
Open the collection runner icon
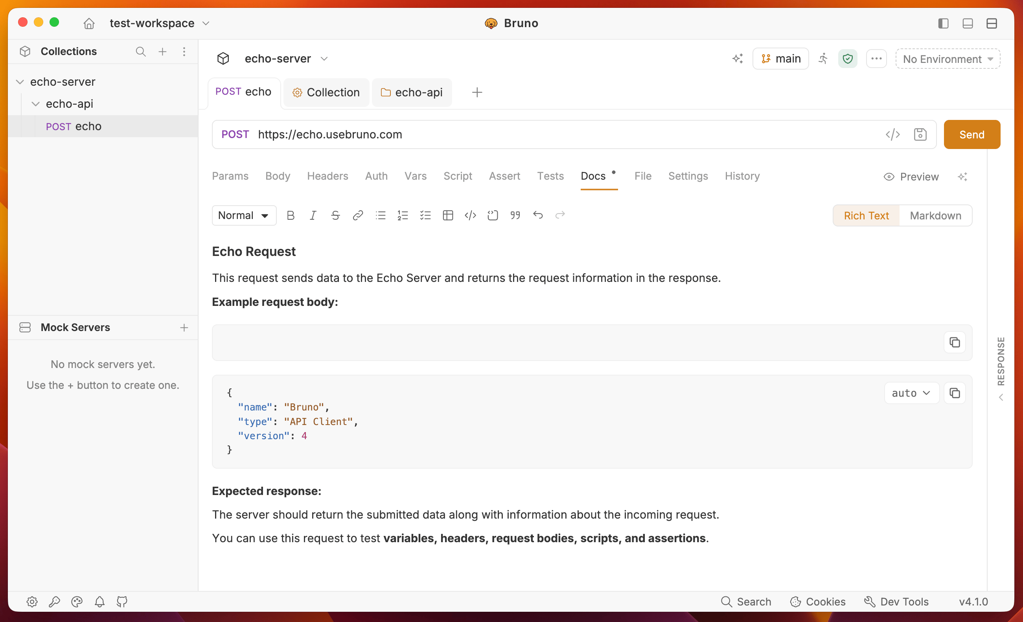coord(823,59)
